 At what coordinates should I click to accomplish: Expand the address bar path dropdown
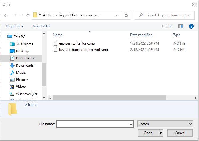tap(117, 15)
